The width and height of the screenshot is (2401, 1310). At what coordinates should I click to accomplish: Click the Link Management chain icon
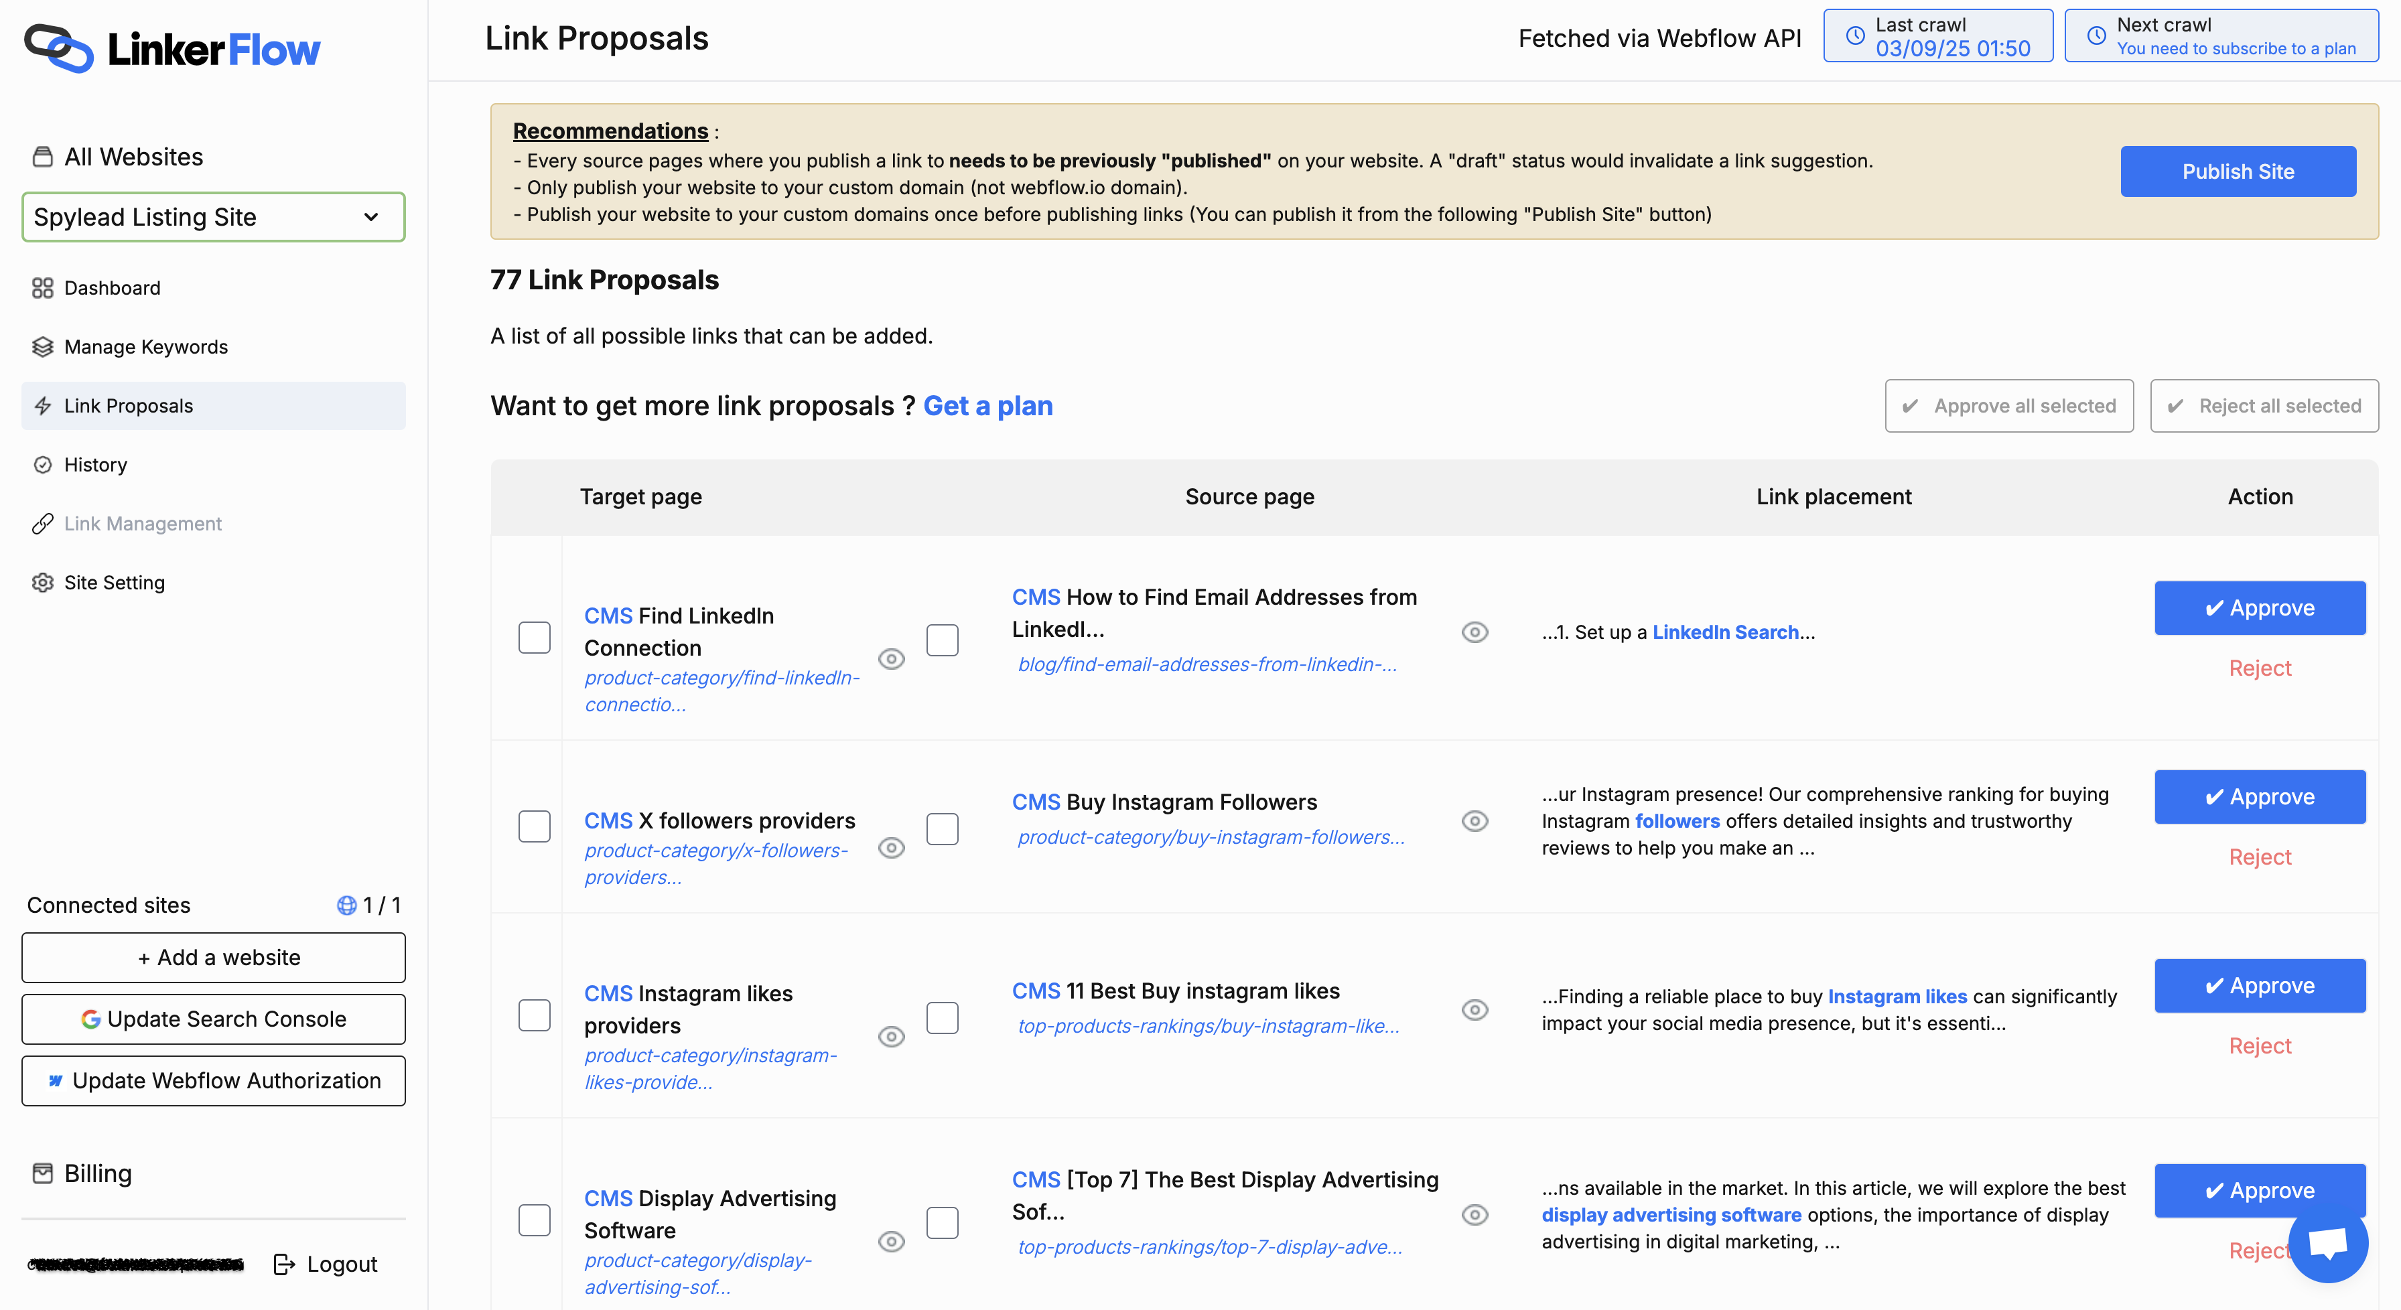(x=43, y=522)
